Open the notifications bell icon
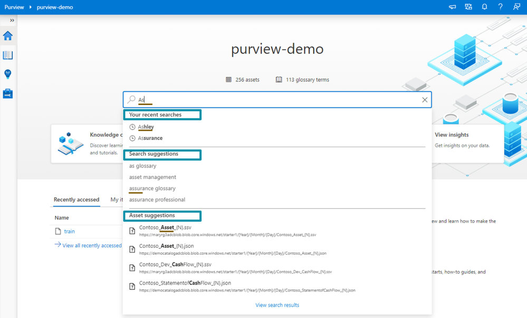 coord(484,7)
